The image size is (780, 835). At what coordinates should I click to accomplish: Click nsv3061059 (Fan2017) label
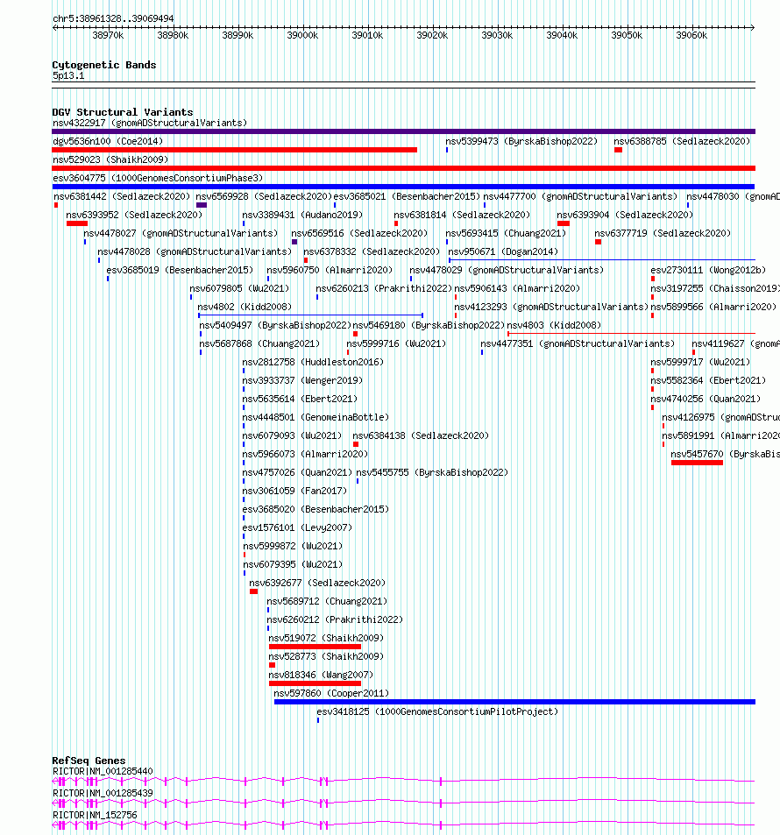[x=294, y=491]
